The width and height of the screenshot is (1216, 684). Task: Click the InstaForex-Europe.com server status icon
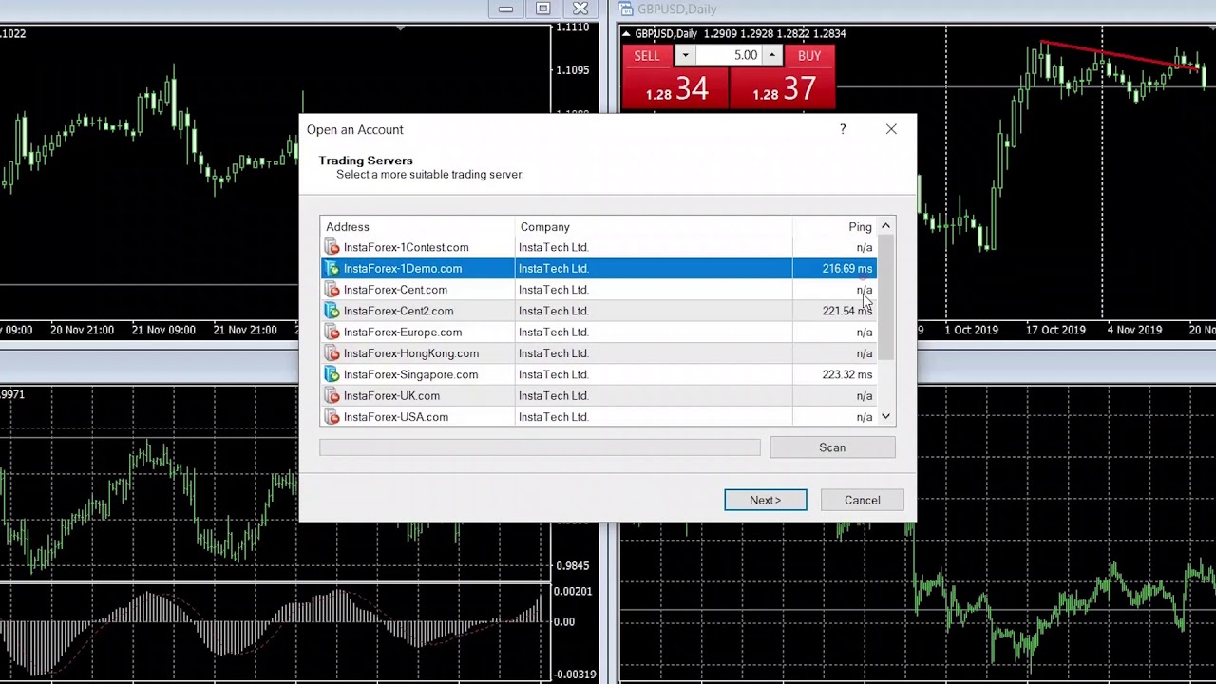[x=332, y=332]
